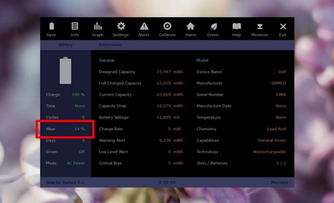Open Alerts with the warning triangle icon
The height and width of the screenshot is (203, 334).
click(144, 29)
